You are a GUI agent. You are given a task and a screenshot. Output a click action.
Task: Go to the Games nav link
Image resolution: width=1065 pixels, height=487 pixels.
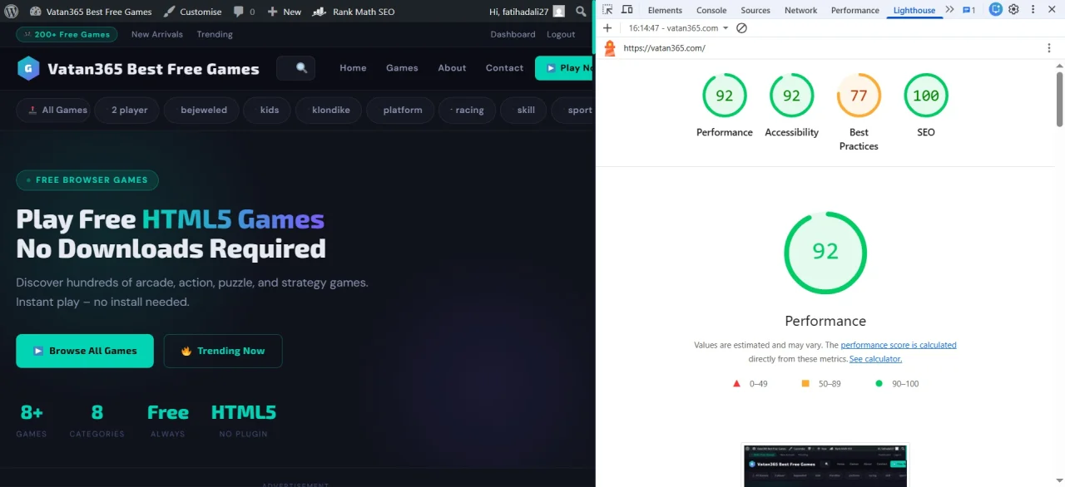click(402, 68)
